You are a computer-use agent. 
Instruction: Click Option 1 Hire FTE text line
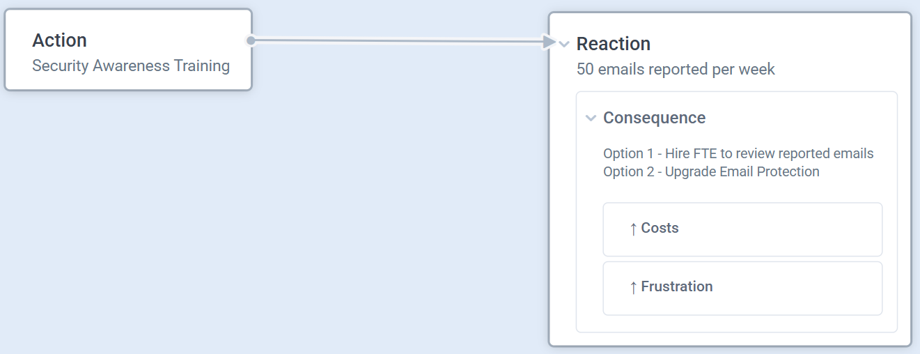[738, 153]
